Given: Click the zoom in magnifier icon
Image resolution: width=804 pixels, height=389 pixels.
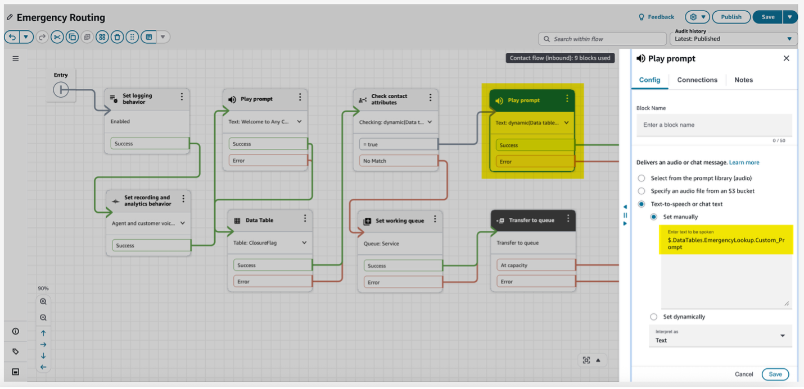Looking at the screenshot, I should click(x=43, y=301).
